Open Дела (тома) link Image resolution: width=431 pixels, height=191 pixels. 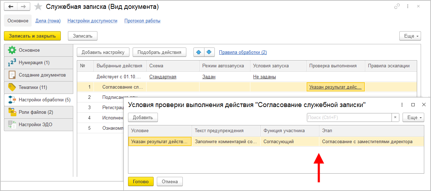[48, 21]
